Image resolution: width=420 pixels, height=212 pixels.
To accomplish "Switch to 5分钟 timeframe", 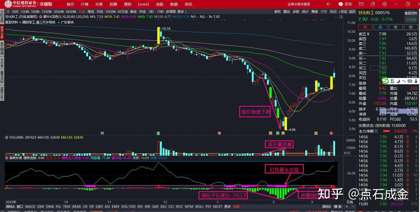I will tap(35, 12).
